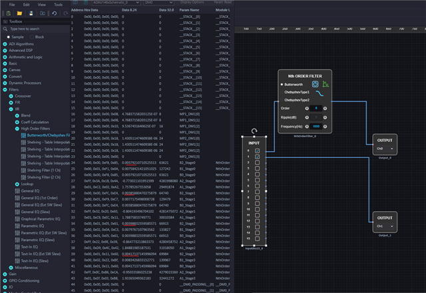Expand the Dynamic Processors category
Screen dimensions: 426x293
tap(5, 83)
